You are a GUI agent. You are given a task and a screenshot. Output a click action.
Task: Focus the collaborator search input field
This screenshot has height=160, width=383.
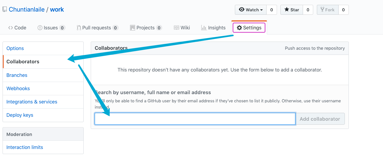click(195, 119)
